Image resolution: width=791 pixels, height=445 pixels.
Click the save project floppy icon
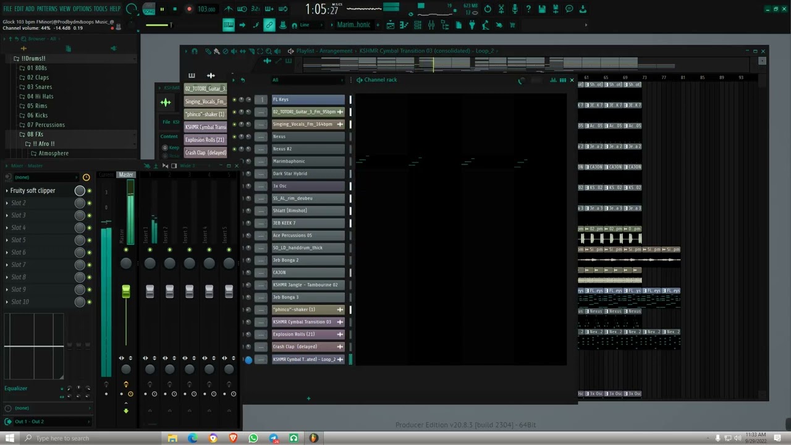(542, 9)
